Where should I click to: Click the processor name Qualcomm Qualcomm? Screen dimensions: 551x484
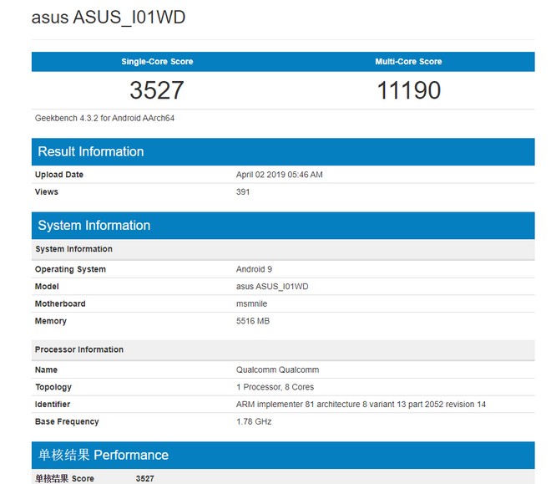277,369
